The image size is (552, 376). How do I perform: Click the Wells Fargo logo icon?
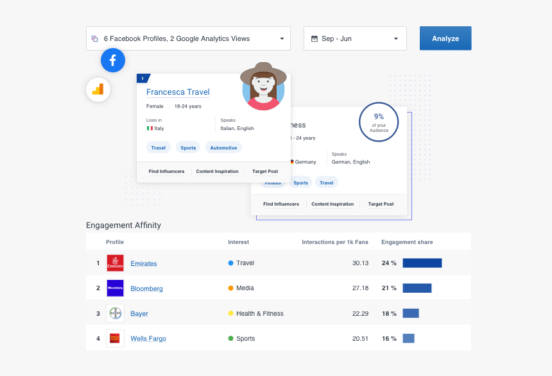coord(116,338)
